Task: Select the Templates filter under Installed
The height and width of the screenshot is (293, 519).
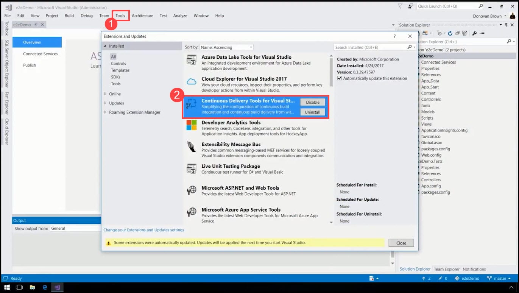Action: (120, 70)
